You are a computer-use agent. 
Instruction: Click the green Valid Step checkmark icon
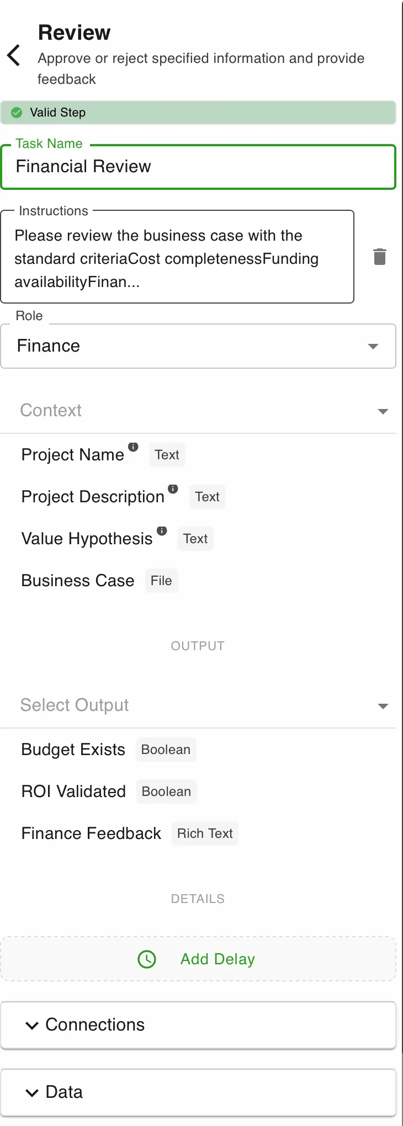pyautogui.click(x=17, y=113)
